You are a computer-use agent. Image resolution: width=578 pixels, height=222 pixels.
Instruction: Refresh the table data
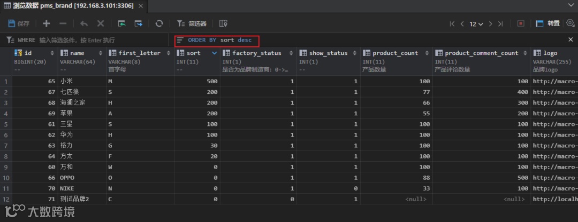point(159,23)
